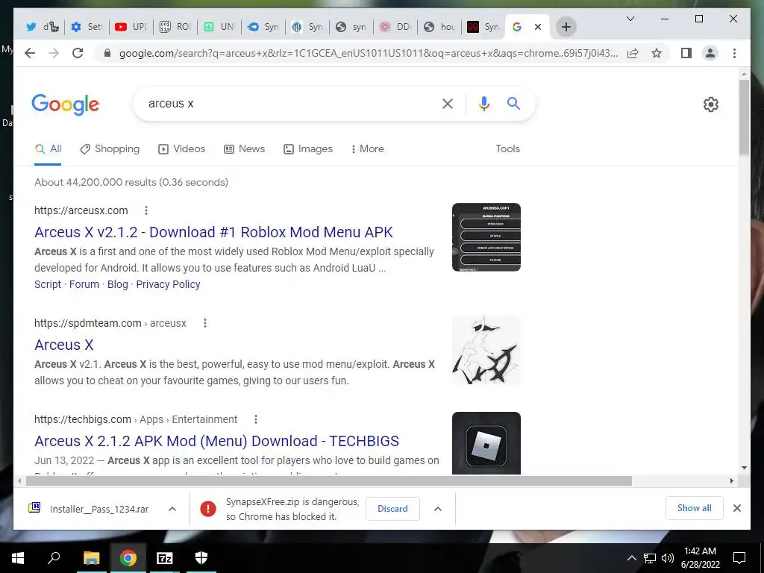Open the Script sitelink
The image size is (764, 573).
tap(48, 284)
